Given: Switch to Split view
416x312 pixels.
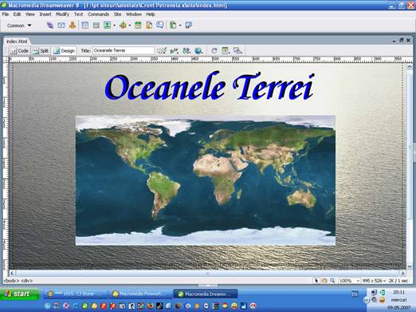Looking at the screenshot, I should point(41,51).
